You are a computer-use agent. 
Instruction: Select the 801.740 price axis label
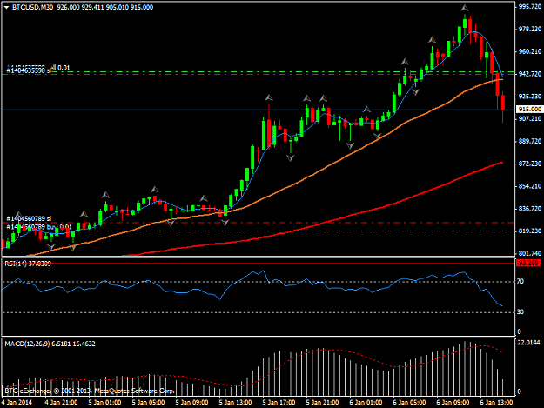point(530,253)
